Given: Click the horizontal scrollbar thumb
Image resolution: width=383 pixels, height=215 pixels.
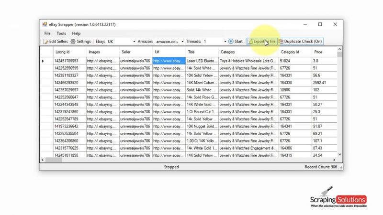Looking at the screenshot, I should [x=54, y=160].
